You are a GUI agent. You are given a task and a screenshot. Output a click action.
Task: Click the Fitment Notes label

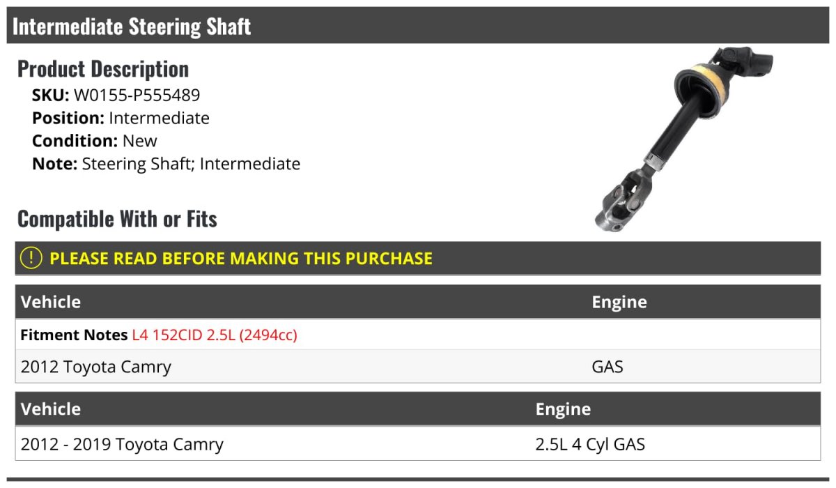pos(74,335)
